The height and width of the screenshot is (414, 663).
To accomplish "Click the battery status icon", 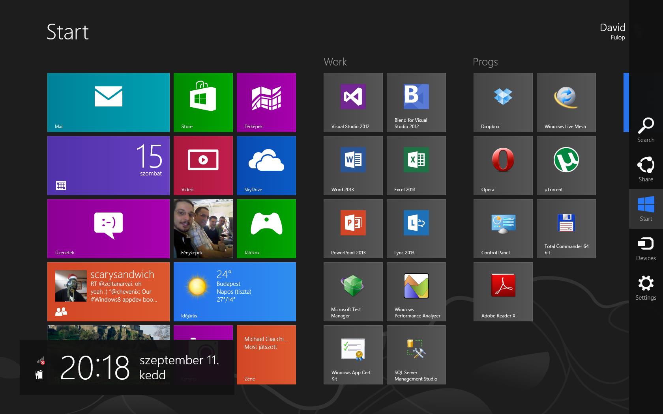I will 39,375.
